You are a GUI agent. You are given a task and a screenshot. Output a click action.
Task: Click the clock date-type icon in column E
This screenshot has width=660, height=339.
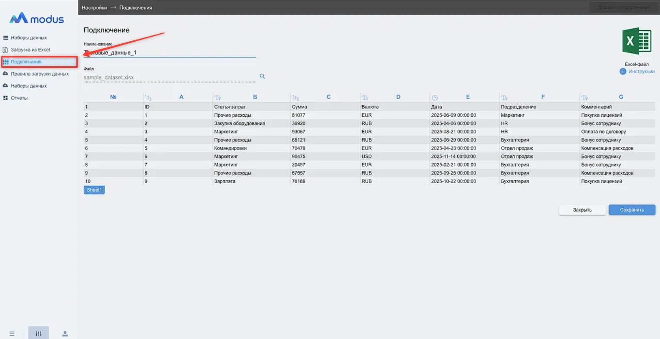coord(435,98)
